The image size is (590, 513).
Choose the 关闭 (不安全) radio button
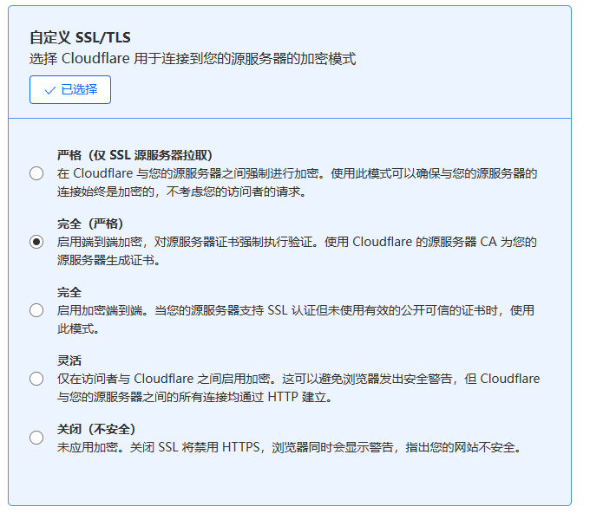[36, 438]
